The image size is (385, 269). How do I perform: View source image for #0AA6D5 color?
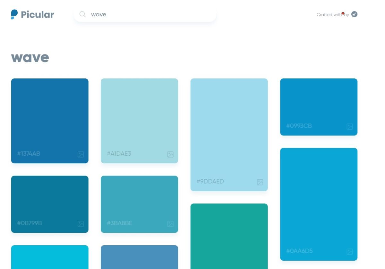coord(350,252)
